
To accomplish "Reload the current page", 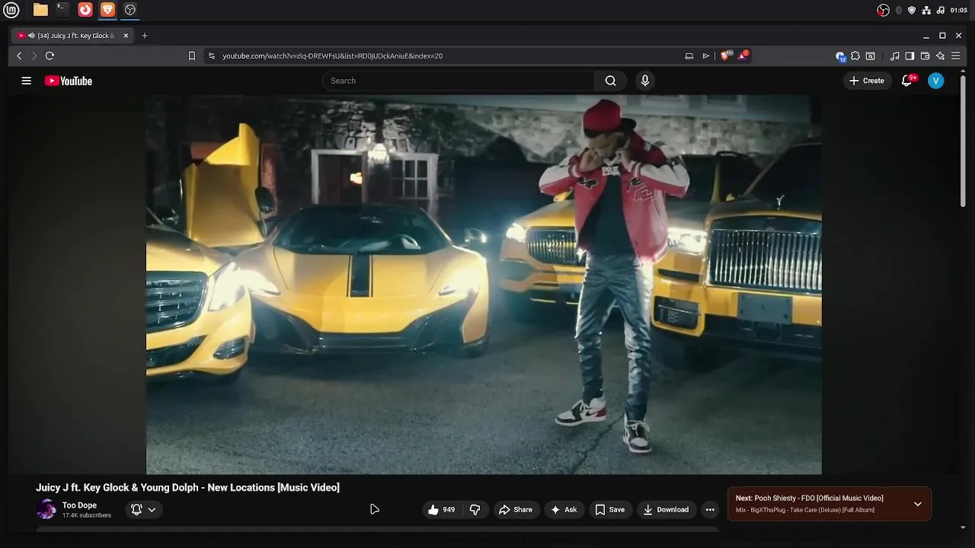I will (50, 56).
